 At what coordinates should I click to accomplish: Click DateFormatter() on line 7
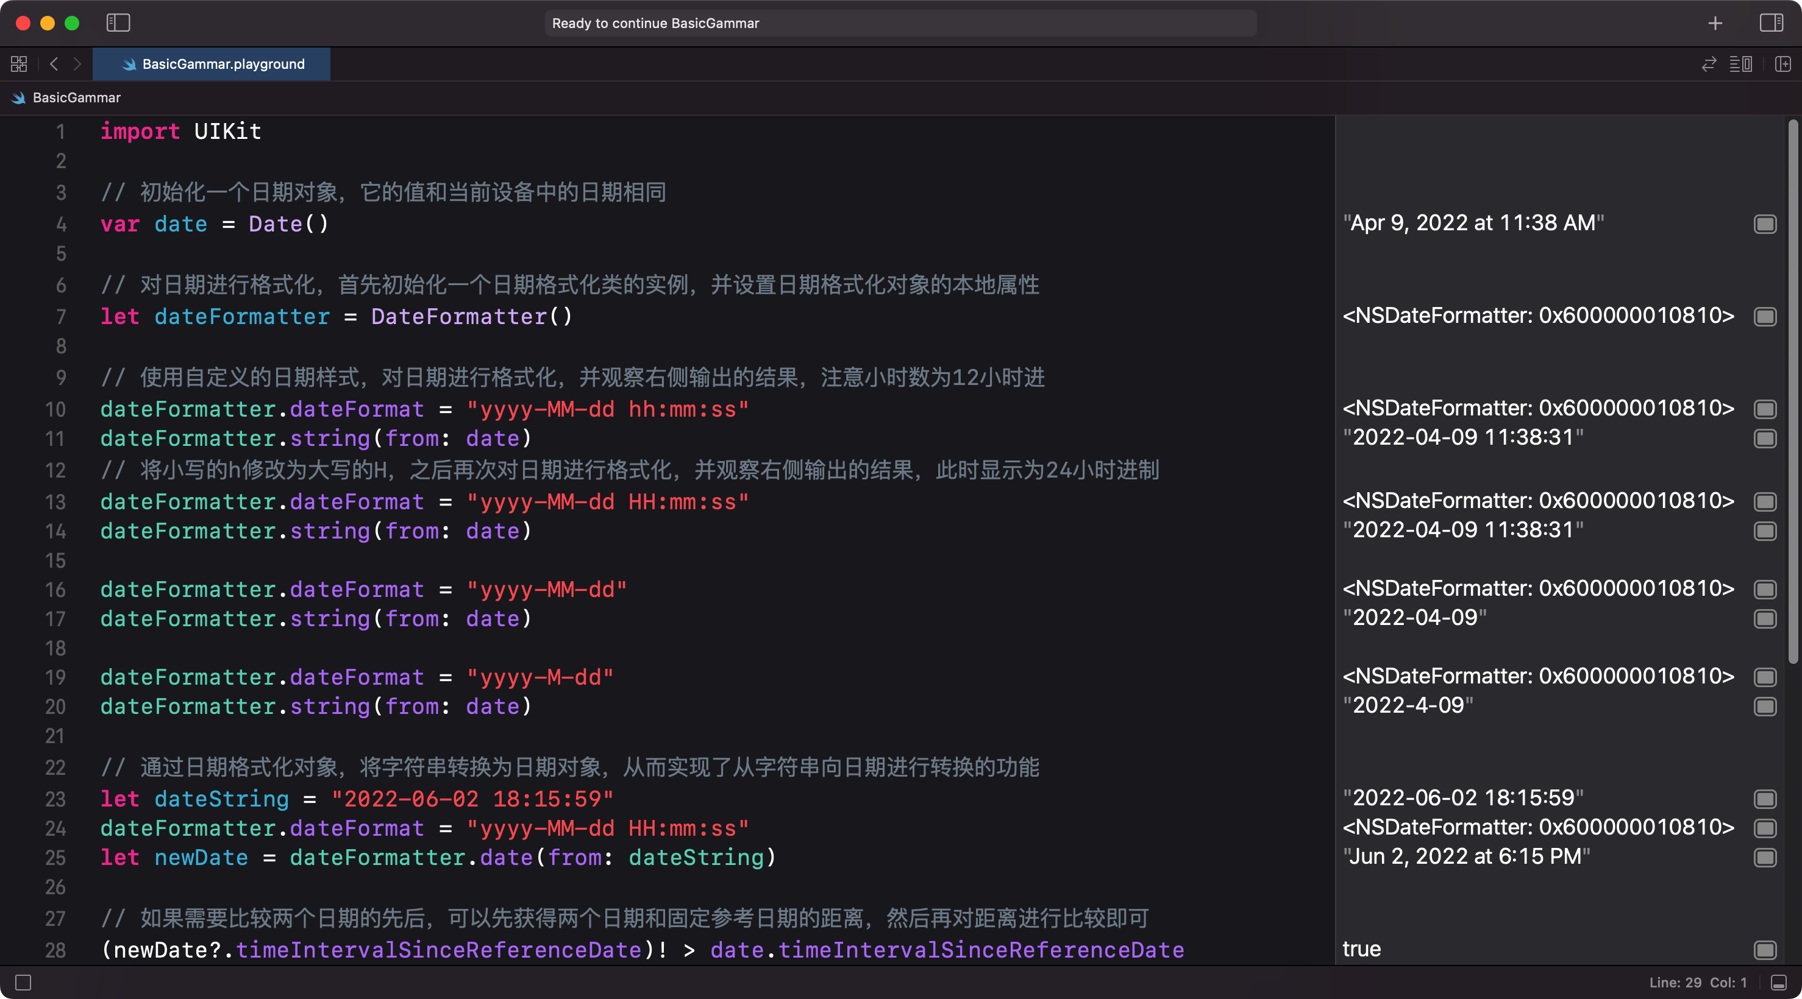point(471,317)
